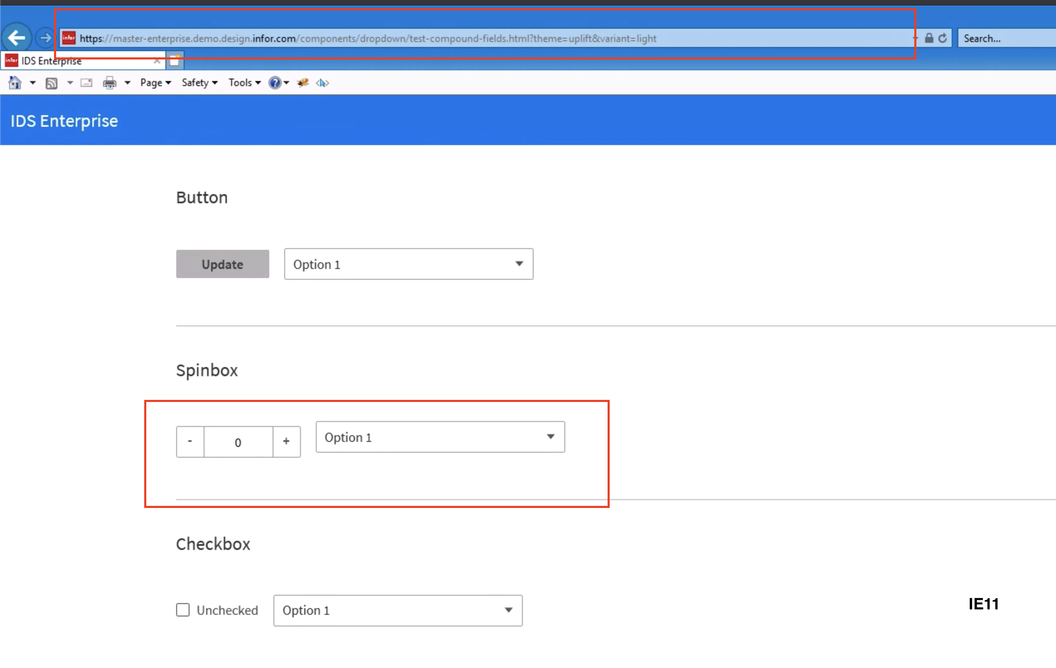This screenshot has width=1056, height=668.
Task: Click the Print icon in command bar
Action: [x=109, y=82]
